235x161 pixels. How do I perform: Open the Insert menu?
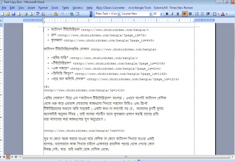31,8
